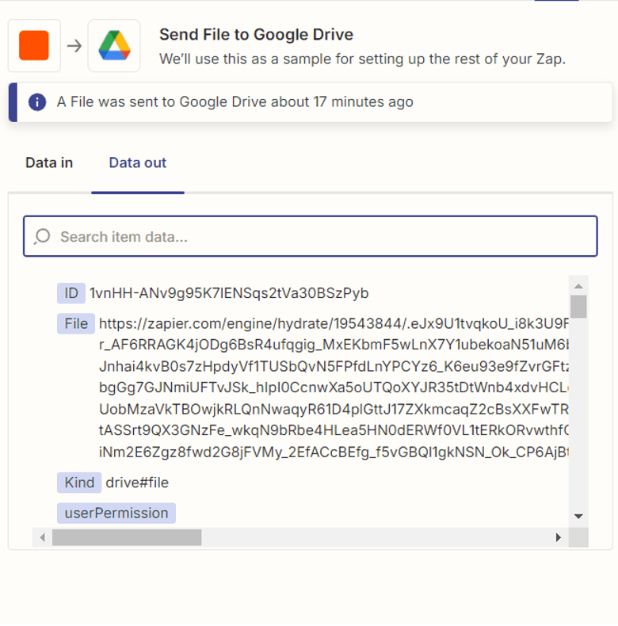This screenshot has height=626, width=618.
Task: Click the vertical scrollbar down arrow
Action: tap(578, 517)
